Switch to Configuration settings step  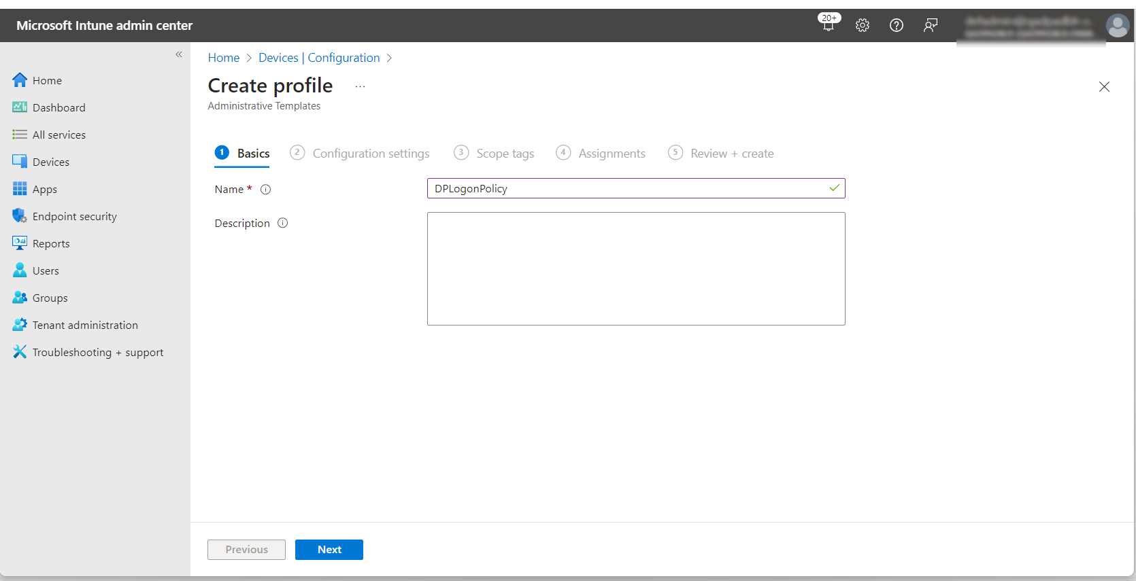[x=371, y=154]
